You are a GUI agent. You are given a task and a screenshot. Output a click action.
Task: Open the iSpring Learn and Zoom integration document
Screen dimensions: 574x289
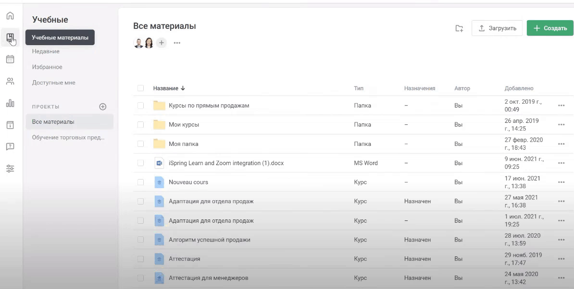[226, 163]
